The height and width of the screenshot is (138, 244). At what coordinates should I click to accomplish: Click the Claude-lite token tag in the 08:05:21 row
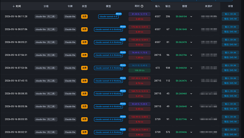point(70,42)
